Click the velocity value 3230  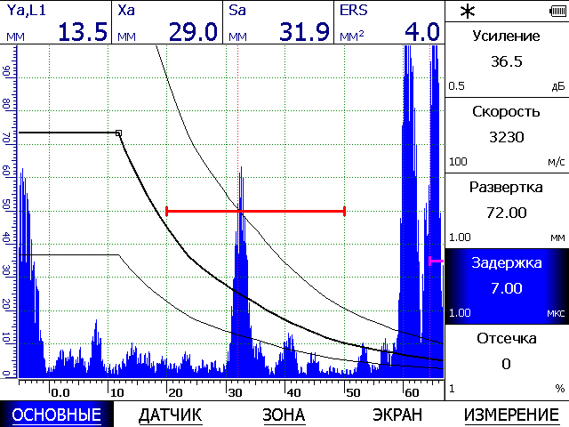point(507,137)
